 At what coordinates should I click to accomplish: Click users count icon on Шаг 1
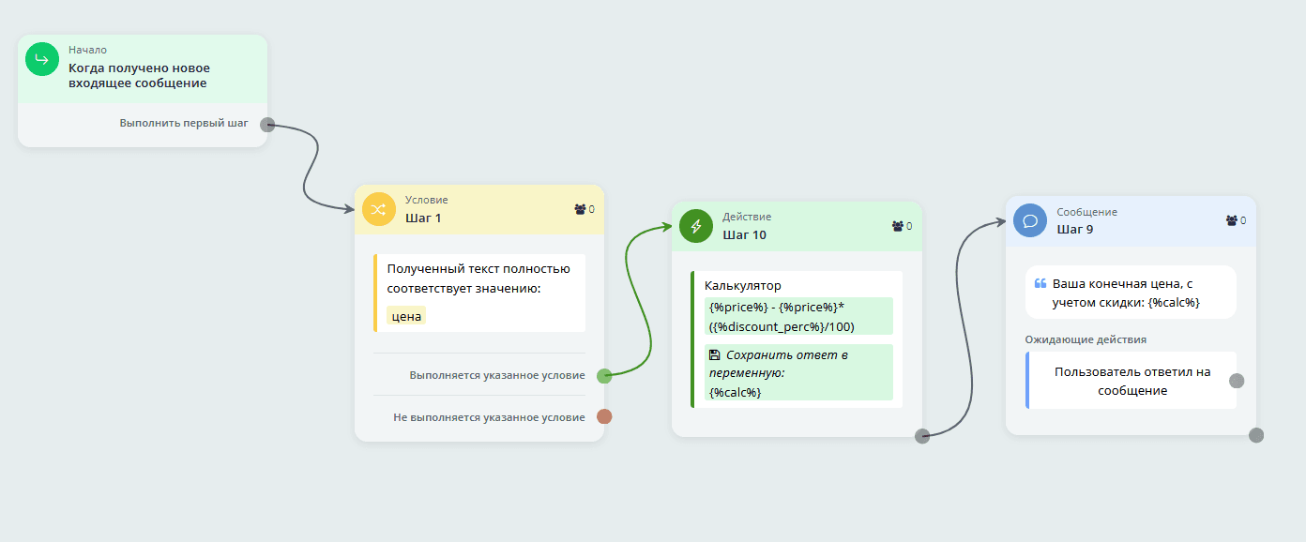coord(580,209)
